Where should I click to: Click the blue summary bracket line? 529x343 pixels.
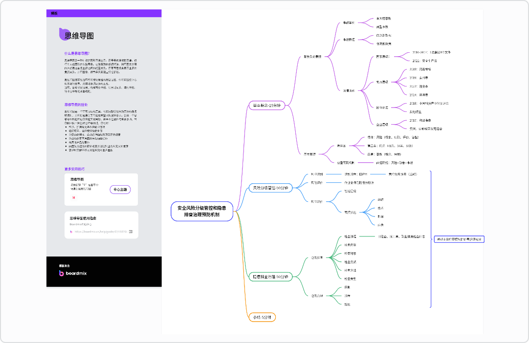tap(431, 239)
